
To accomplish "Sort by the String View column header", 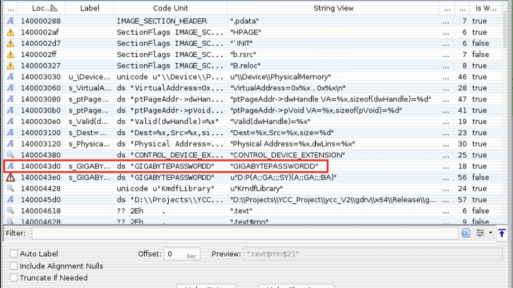I will (x=333, y=8).
